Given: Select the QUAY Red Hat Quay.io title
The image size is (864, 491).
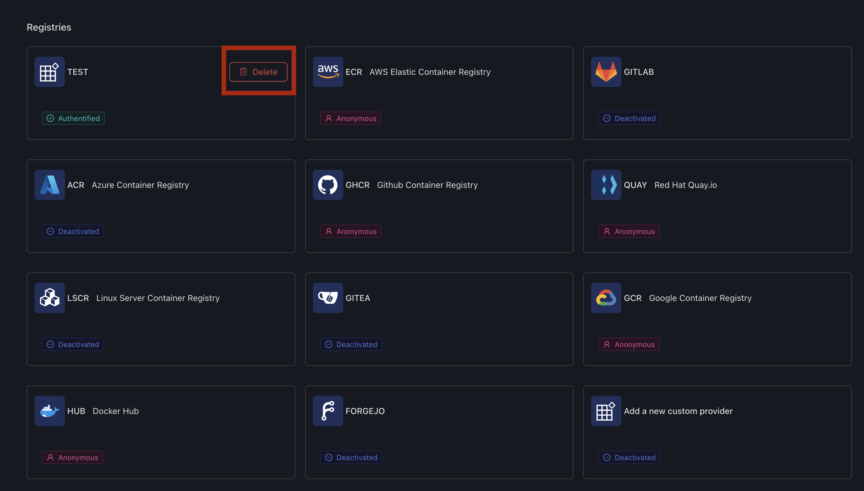Looking at the screenshot, I should pos(670,185).
